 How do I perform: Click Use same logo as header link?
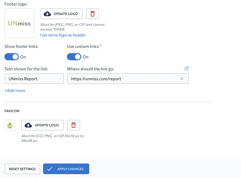click(x=63, y=35)
